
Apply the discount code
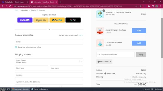pos(141,55)
